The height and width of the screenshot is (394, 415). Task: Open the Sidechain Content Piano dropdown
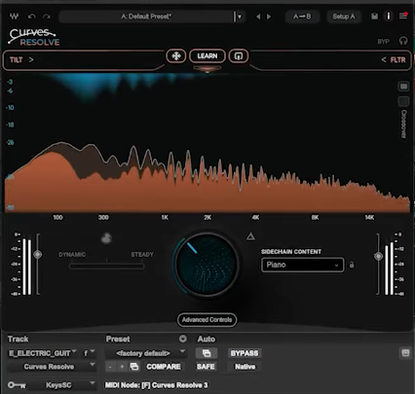302,265
